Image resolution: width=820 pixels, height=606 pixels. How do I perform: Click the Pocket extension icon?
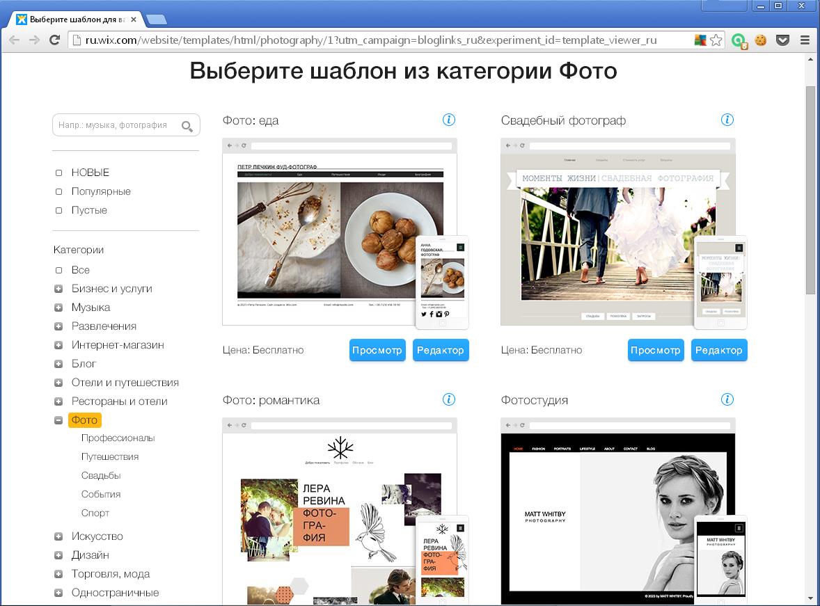pos(782,40)
